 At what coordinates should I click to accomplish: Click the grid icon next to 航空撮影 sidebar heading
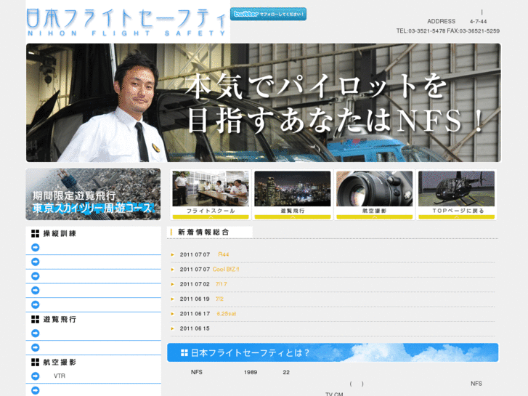click(36, 363)
